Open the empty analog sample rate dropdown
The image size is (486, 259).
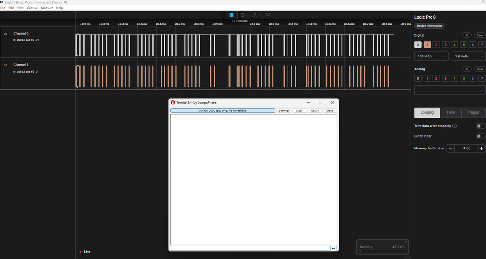click(450, 90)
